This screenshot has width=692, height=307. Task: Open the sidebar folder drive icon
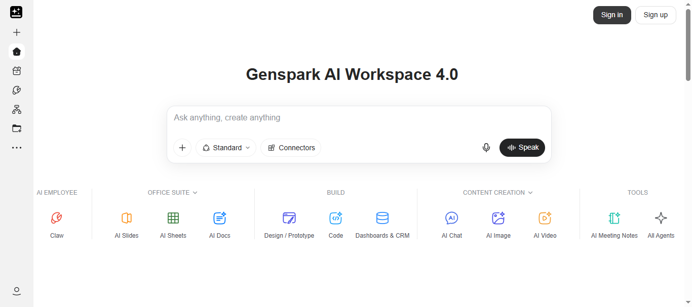tap(17, 128)
